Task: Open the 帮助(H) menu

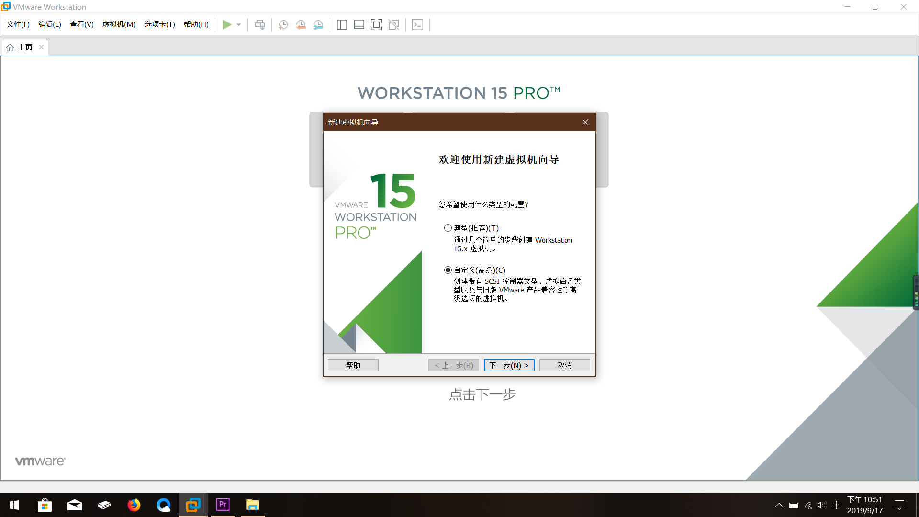Action: [x=196, y=24]
